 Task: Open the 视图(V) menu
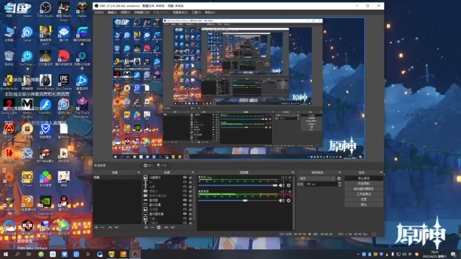point(125,13)
